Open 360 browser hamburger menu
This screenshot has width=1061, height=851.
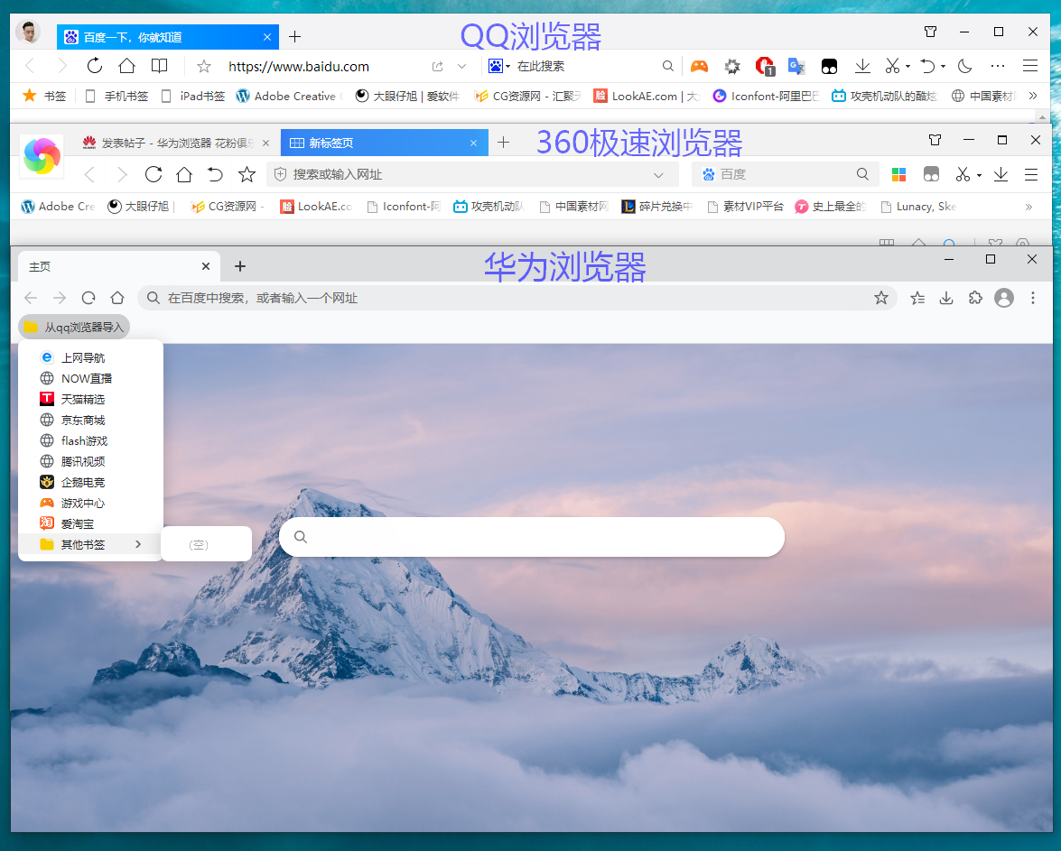click(1031, 174)
